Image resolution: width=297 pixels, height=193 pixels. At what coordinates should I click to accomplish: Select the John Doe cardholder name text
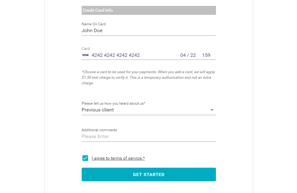92,31
